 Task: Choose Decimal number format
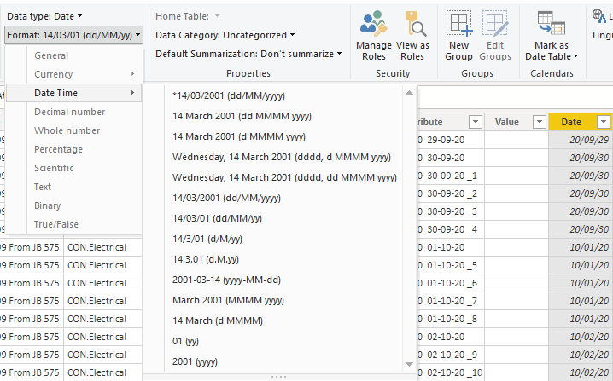[74, 112]
